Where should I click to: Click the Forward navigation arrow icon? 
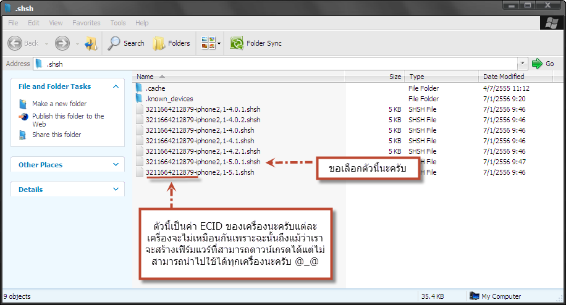coord(62,43)
